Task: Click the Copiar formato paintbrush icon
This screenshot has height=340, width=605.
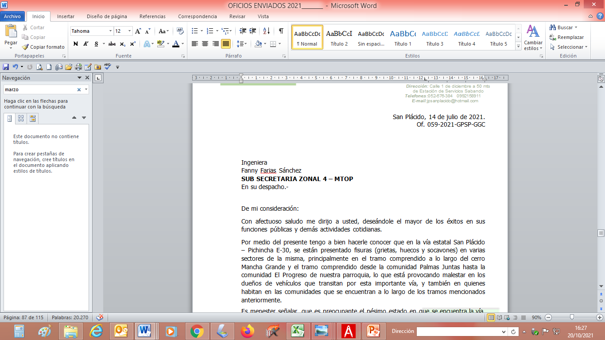Action: tap(26, 47)
